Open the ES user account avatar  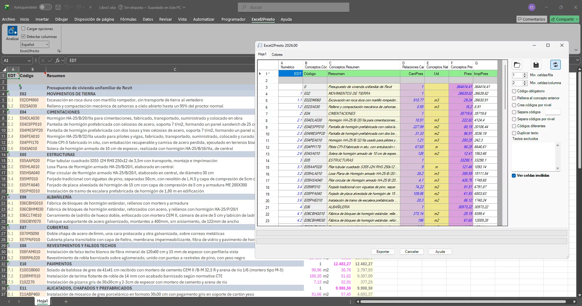pyautogui.click(x=532, y=7)
